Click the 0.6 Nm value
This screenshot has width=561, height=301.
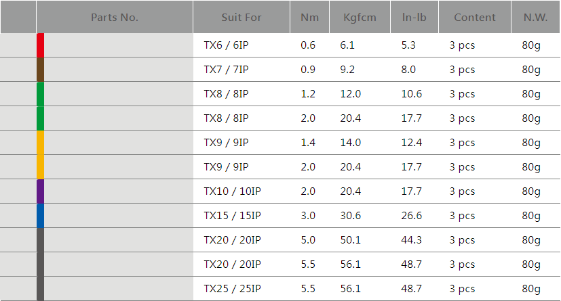308,45
